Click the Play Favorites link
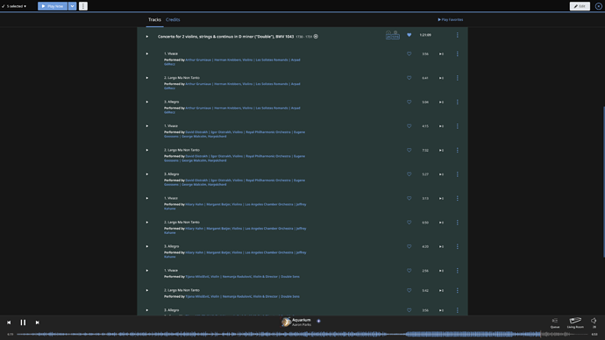Screen dimensions: 605x340 click(x=451, y=19)
